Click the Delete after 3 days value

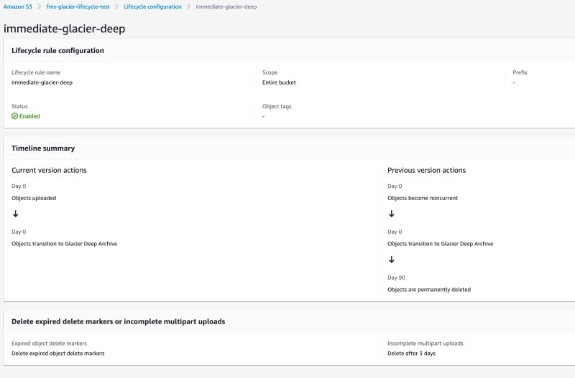[x=411, y=354]
